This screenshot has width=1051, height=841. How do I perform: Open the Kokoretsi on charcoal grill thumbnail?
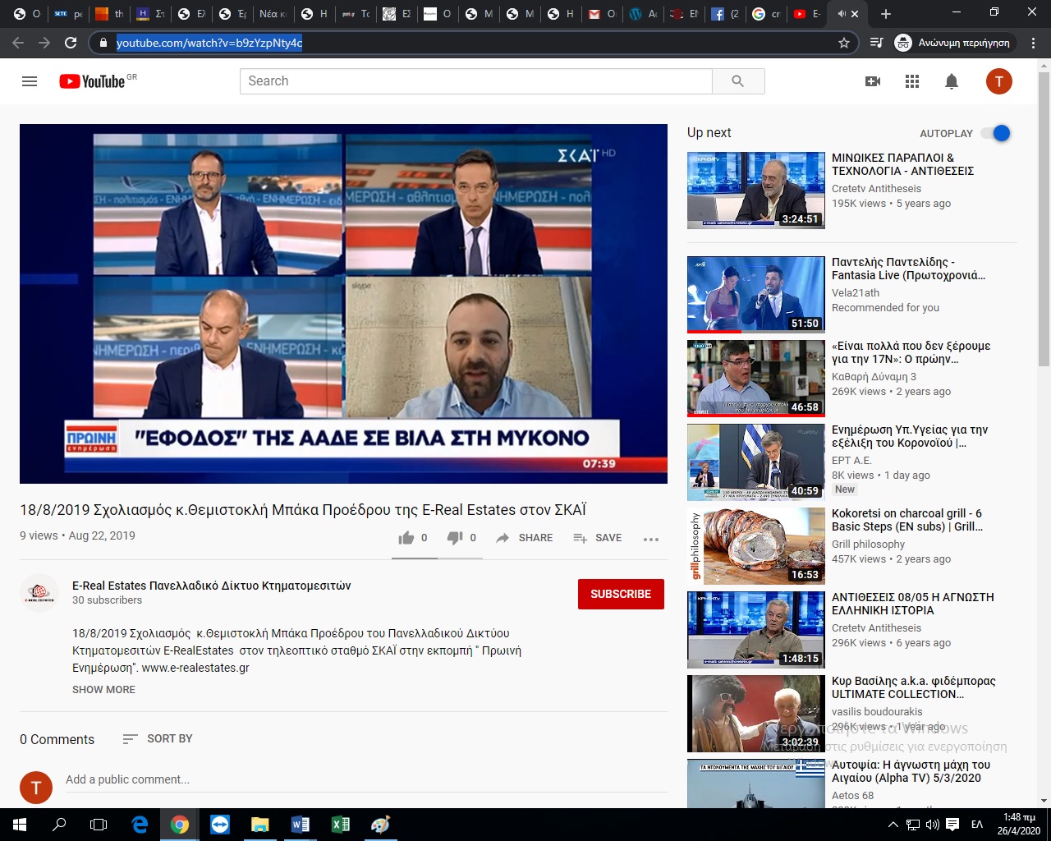(756, 546)
